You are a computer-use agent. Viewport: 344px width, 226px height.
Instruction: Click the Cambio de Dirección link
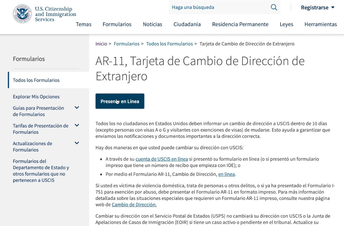point(134,205)
